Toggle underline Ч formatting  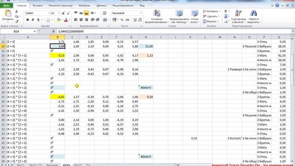click(38, 19)
